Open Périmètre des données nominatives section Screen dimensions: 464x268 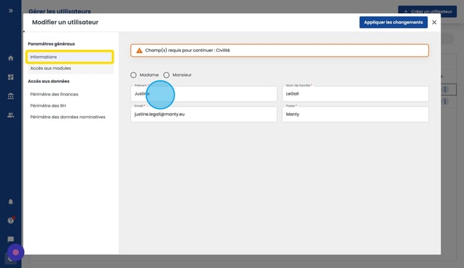[x=68, y=117]
